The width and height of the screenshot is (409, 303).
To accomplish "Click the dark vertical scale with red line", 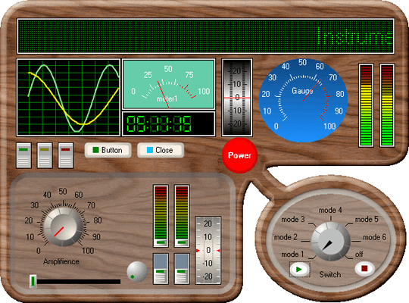I will [237, 98].
